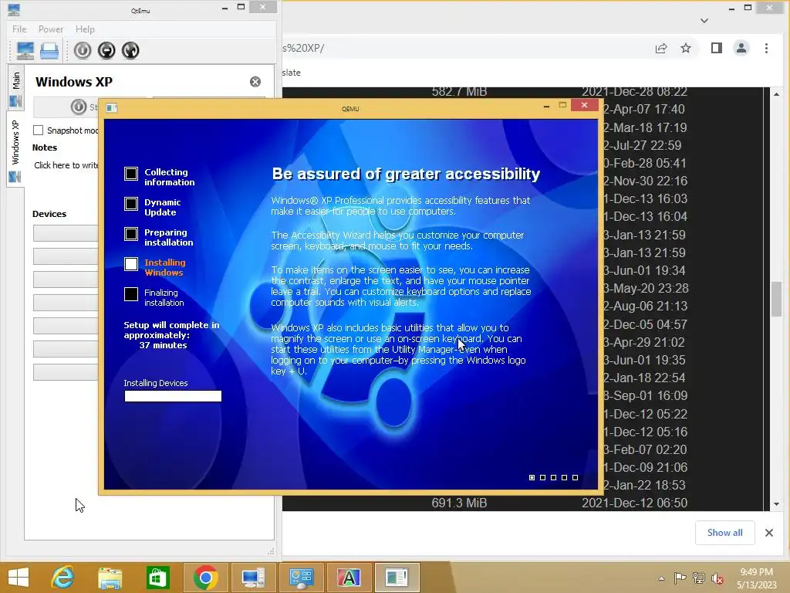Close the Windows XP machine tab with X icon
Screen dimensions: 790x593
tap(255, 82)
